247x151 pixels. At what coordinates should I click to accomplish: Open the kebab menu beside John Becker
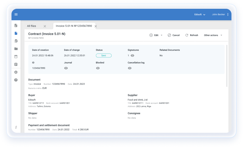[228, 15]
